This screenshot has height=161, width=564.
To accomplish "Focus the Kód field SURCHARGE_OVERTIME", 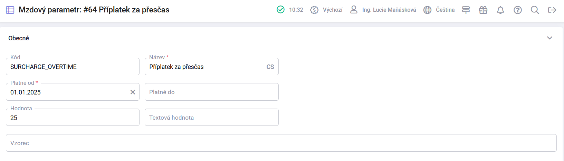I will pyautogui.click(x=73, y=67).
